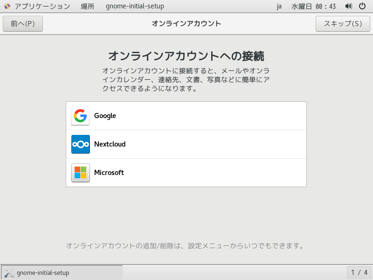Click the Applications menu logo icon
The width and height of the screenshot is (373, 280).
click(7, 6)
